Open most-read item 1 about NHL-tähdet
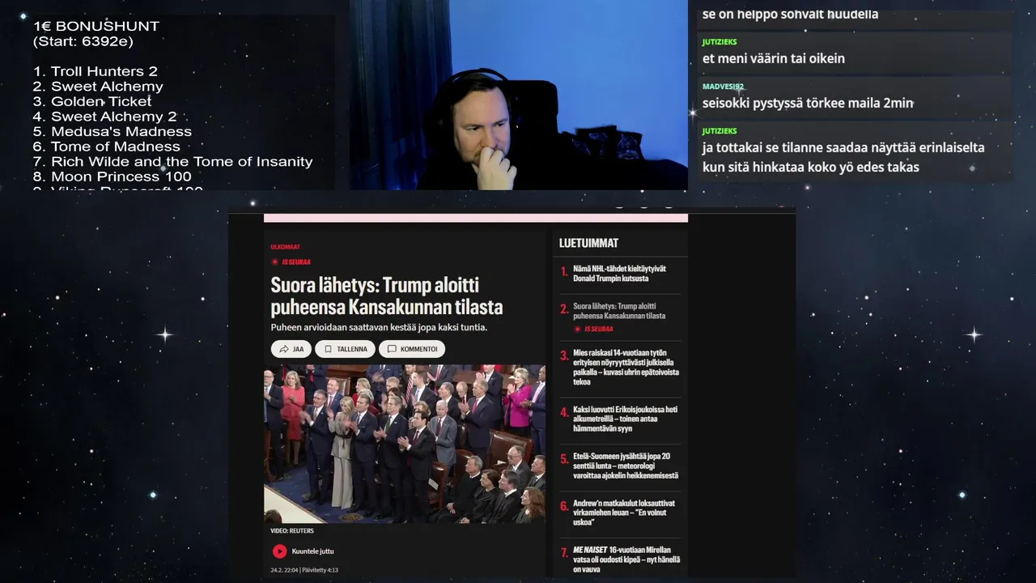This screenshot has height=583, width=1036. pyautogui.click(x=619, y=274)
